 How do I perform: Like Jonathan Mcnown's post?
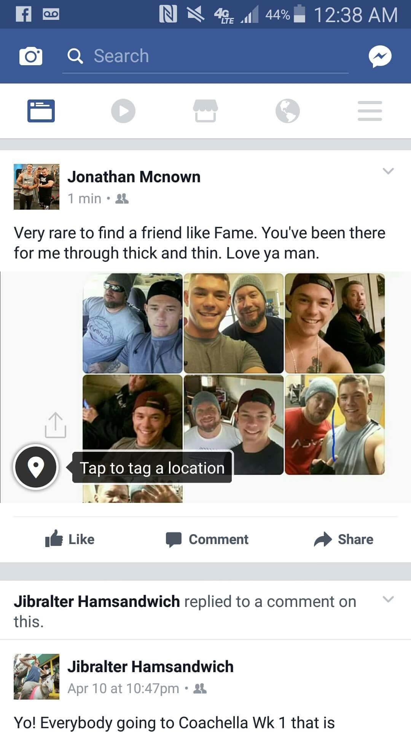(x=70, y=539)
